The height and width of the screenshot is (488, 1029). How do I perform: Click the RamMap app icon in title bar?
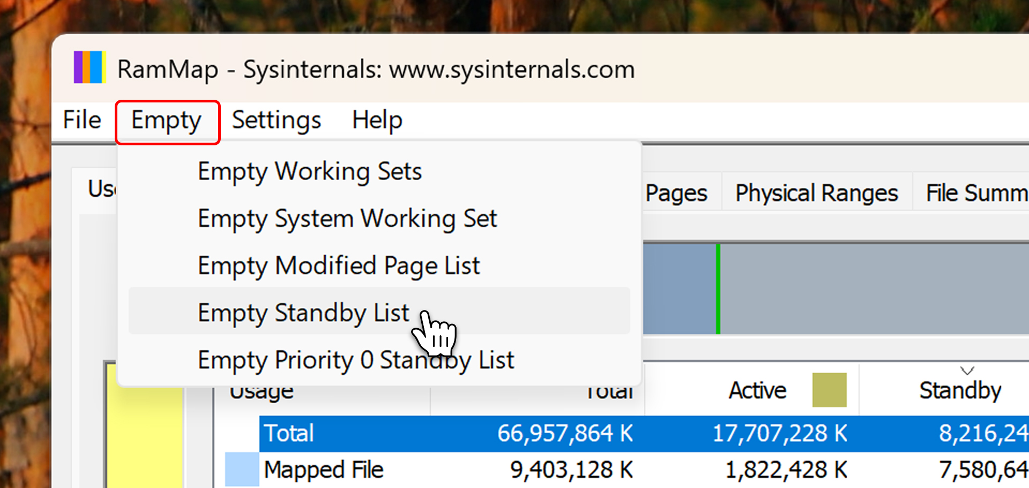[90, 68]
